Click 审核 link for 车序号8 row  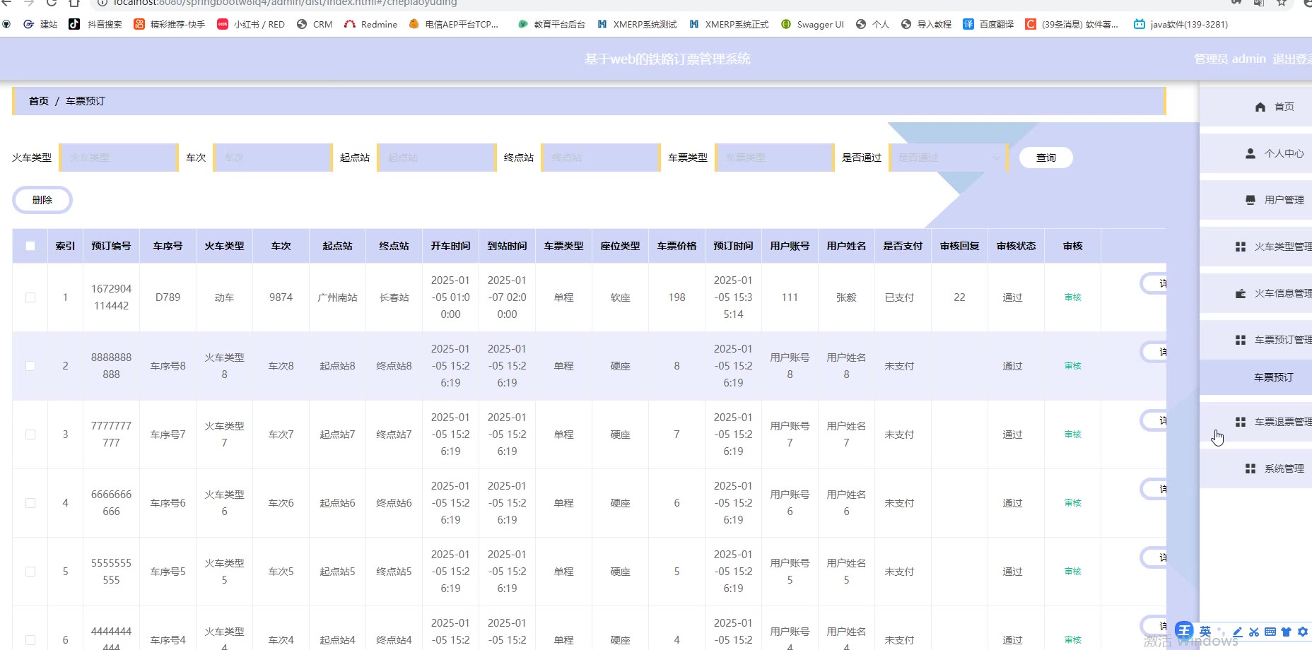tap(1072, 366)
